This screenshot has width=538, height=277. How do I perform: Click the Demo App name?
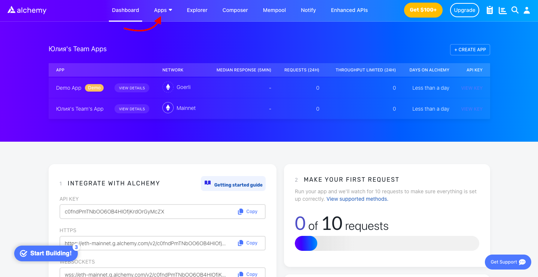tap(68, 88)
